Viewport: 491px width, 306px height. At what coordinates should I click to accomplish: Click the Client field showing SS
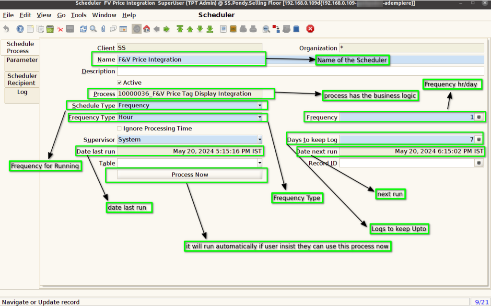coord(190,48)
